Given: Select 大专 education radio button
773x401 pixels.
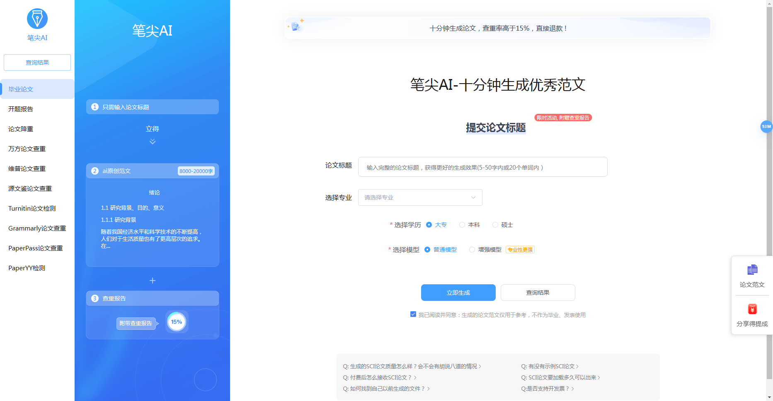Looking at the screenshot, I should click(429, 225).
